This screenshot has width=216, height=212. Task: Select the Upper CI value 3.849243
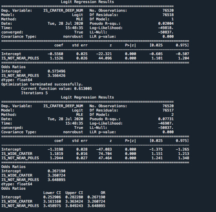74,206
